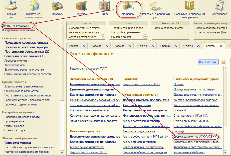Image resolution: width=231 pixels, height=156 pixels.
Task: Open Нормативно-справочная информация binders icon
Action: click(190, 5)
